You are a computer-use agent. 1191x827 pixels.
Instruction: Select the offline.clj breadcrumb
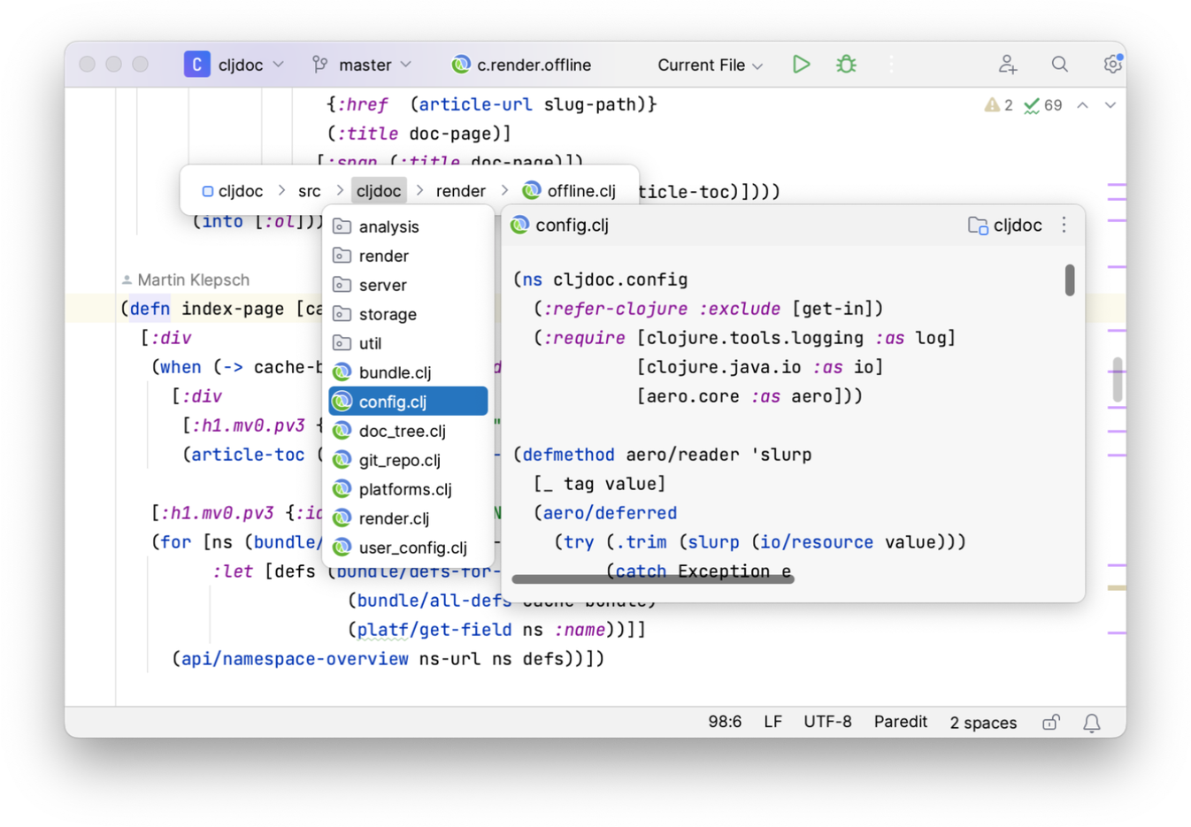point(569,191)
